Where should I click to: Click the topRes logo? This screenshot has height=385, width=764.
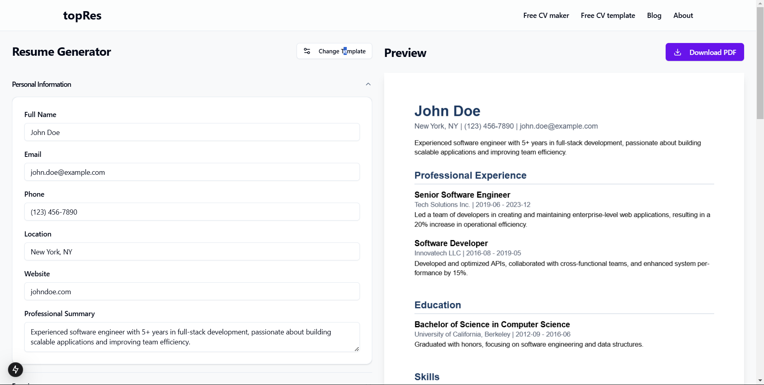pos(82,16)
